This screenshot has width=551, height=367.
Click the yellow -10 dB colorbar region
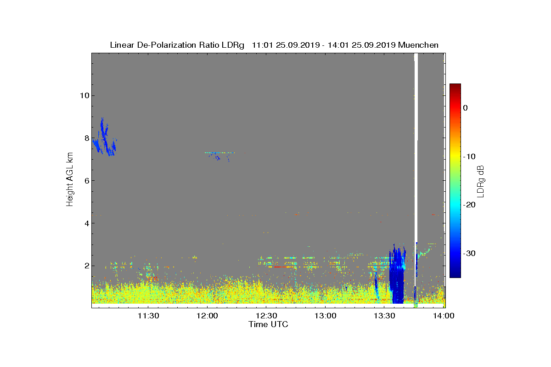pyautogui.click(x=455, y=157)
